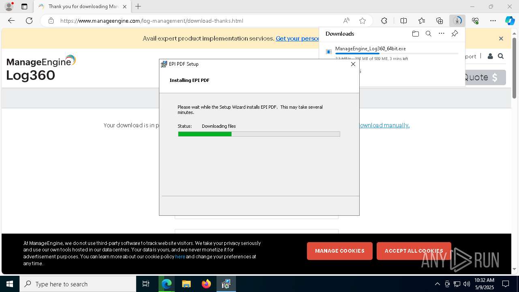Open the tab actions menu icon
Image resolution: width=519 pixels, height=292 pixels.
click(x=24, y=6)
